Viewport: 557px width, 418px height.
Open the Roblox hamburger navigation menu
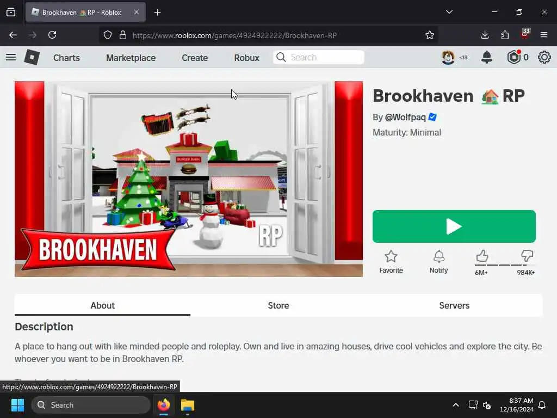(x=11, y=57)
